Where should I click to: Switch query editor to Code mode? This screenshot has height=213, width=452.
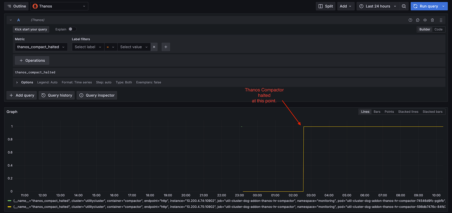pos(438,29)
